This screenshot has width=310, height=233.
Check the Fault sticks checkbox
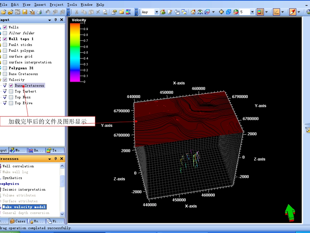[5, 45]
